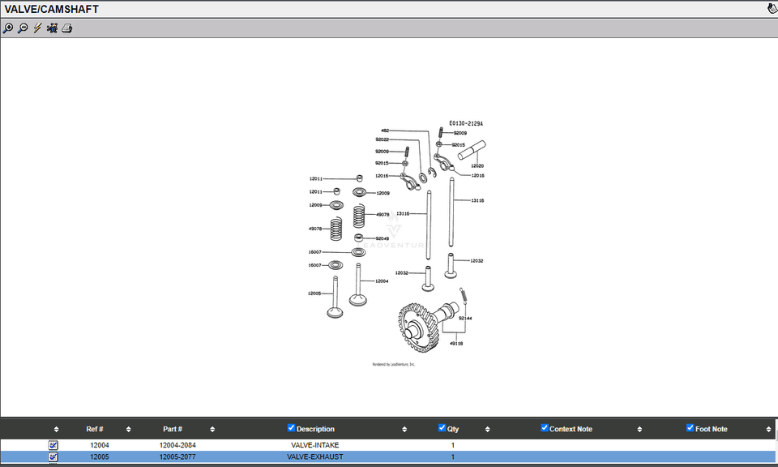Select the VALVE-EXHAUST description cell
778x467 pixels.
coord(314,457)
